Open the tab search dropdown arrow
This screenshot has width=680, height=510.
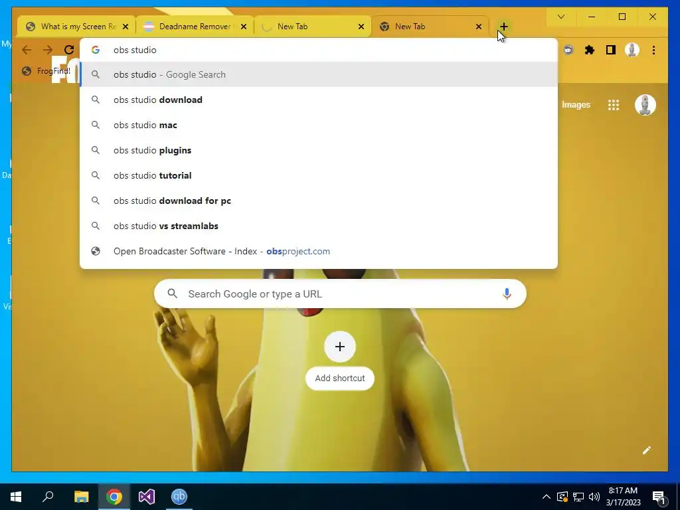[x=560, y=17]
